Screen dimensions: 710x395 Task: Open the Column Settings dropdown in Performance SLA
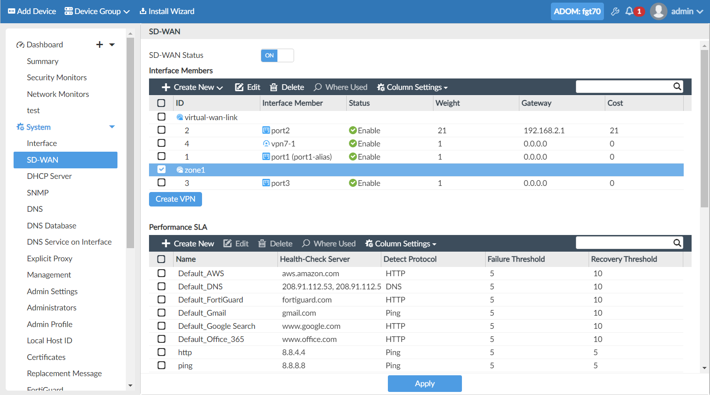point(400,243)
